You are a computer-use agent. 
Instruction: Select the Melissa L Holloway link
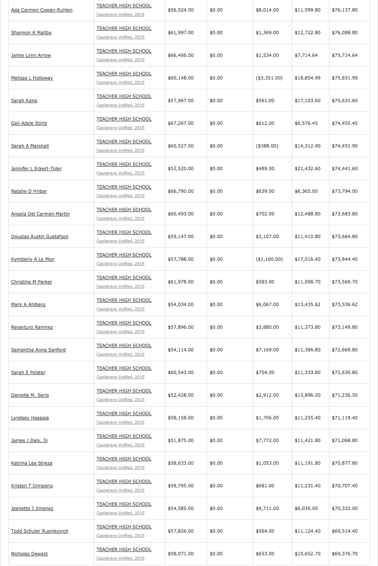pyautogui.click(x=32, y=78)
